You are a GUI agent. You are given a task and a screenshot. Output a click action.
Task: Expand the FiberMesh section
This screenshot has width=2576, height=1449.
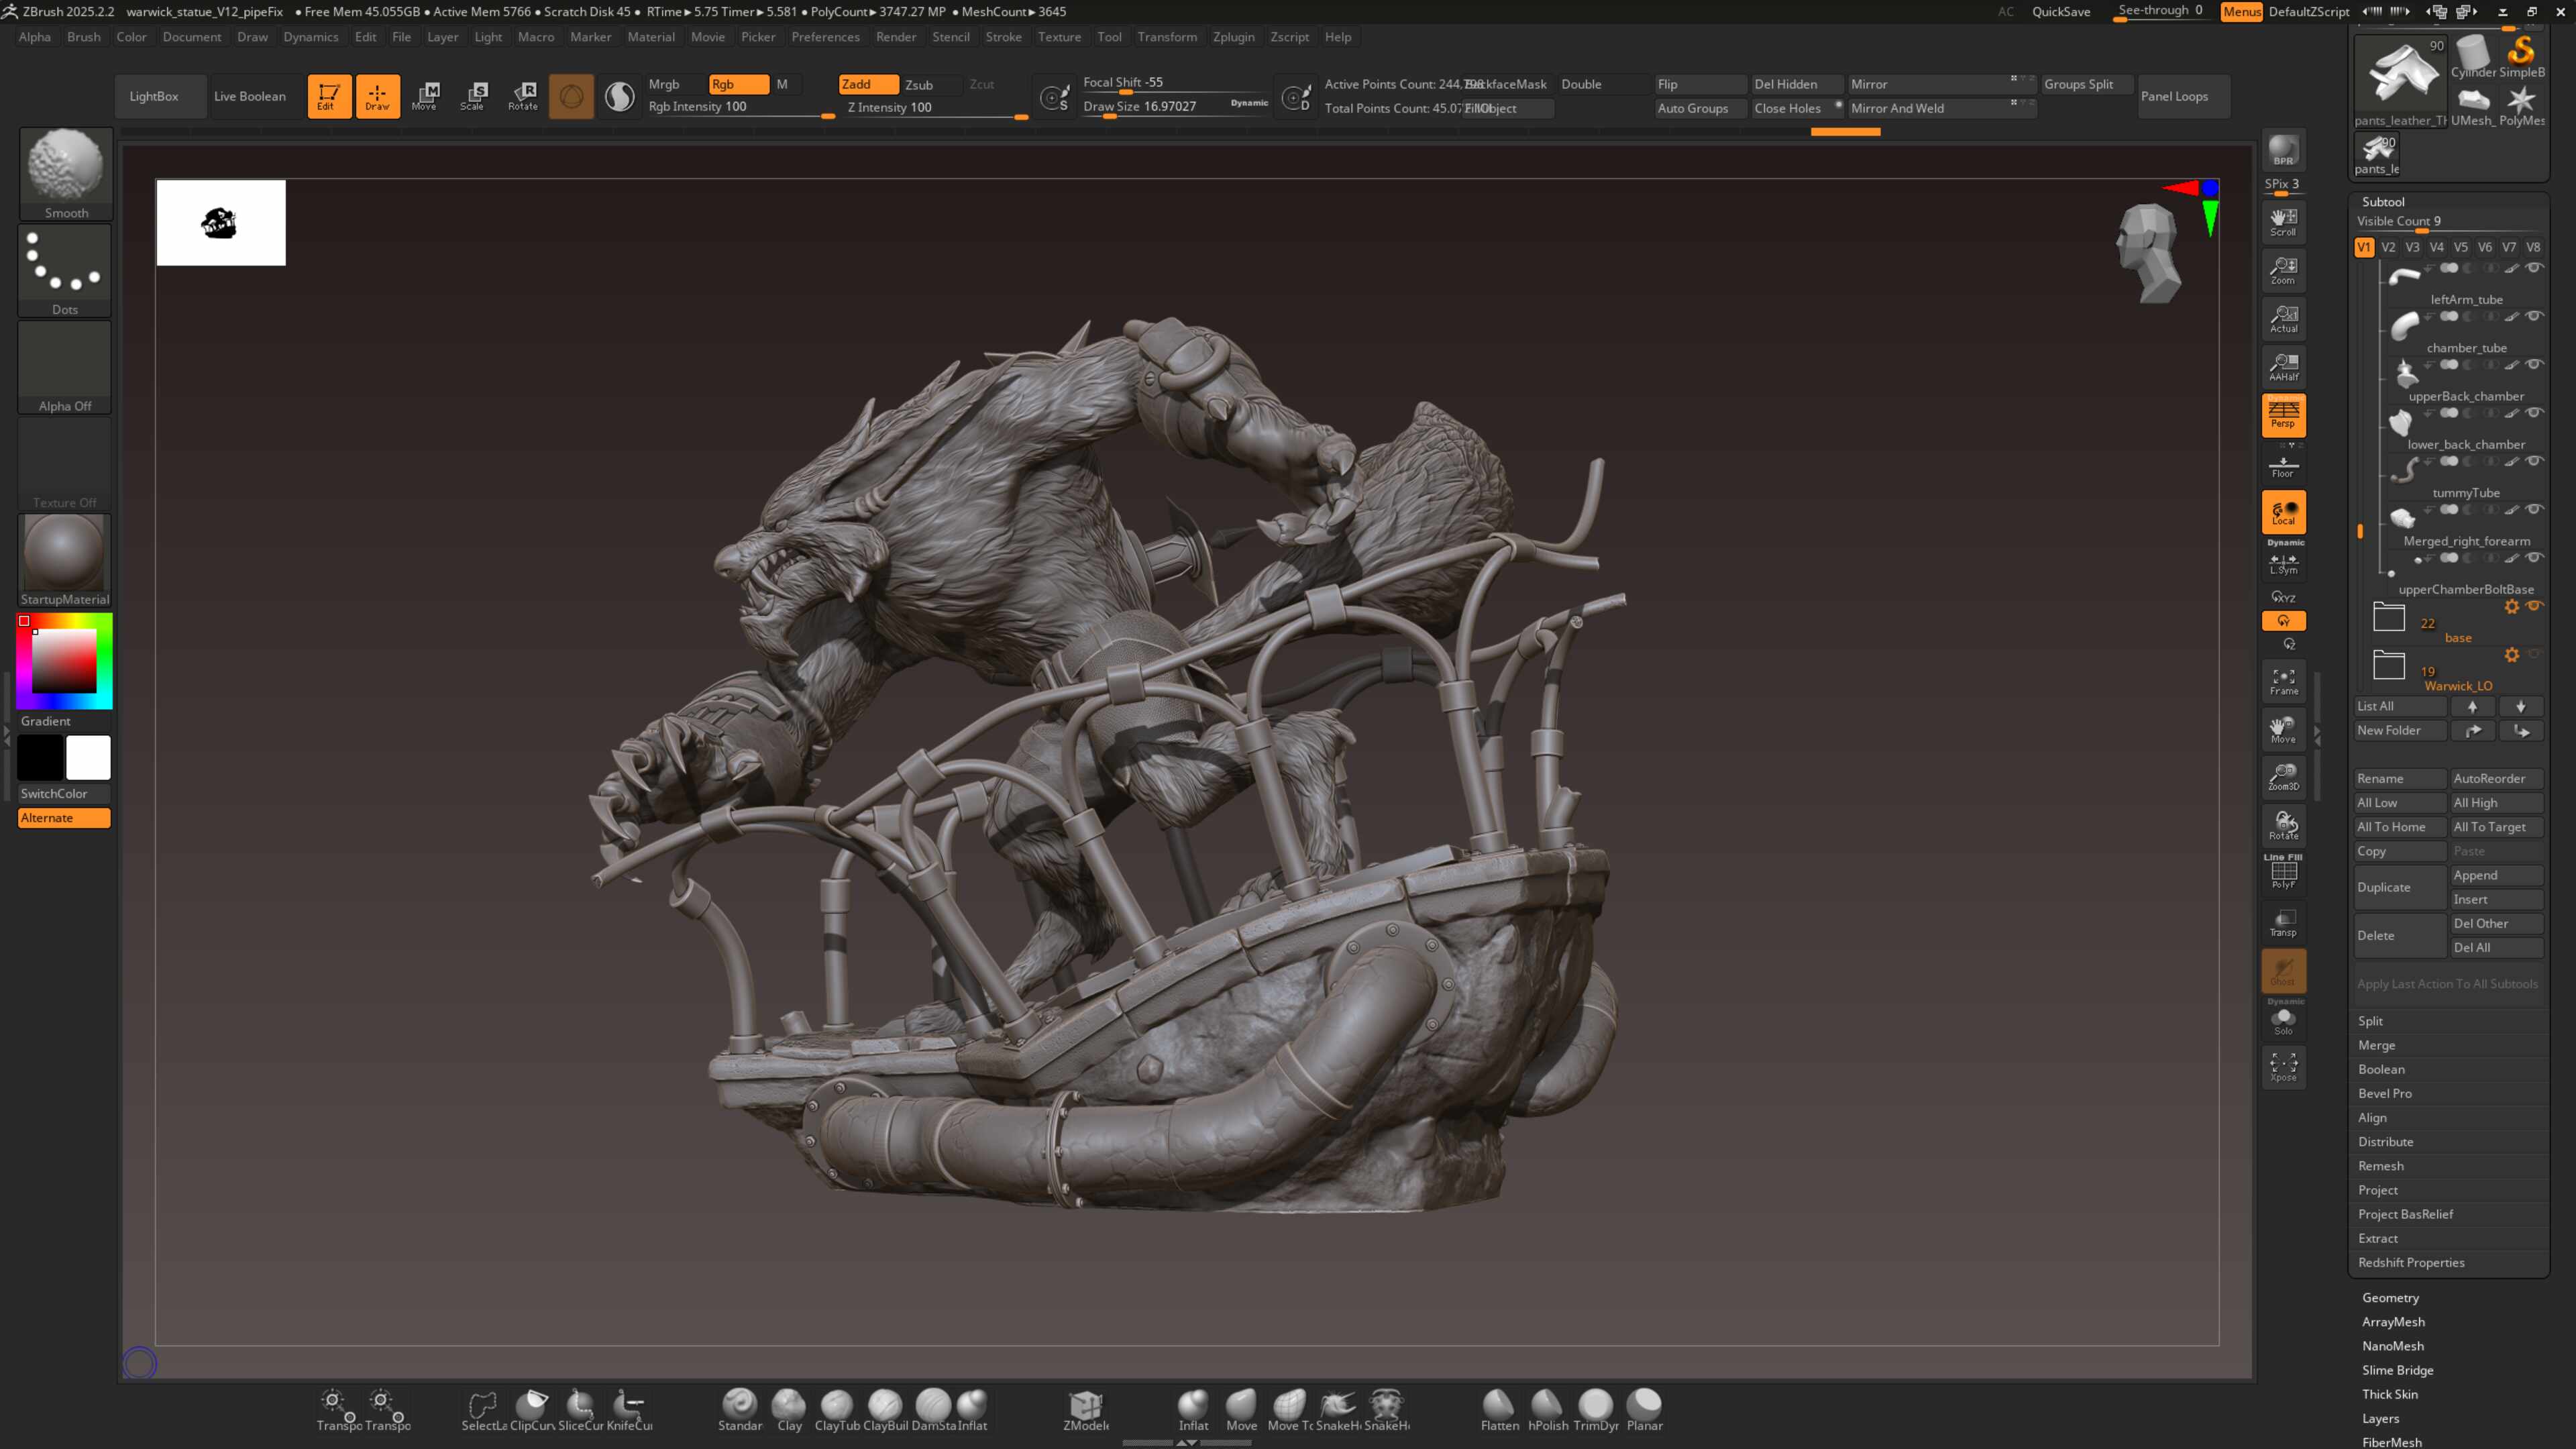(x=2391, y=1442)
